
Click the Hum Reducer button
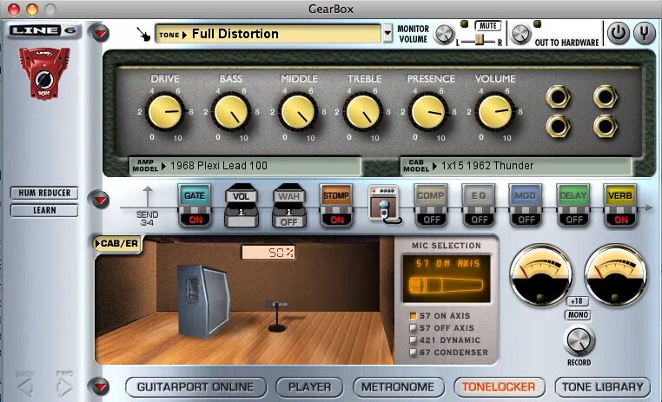(44, 193)
